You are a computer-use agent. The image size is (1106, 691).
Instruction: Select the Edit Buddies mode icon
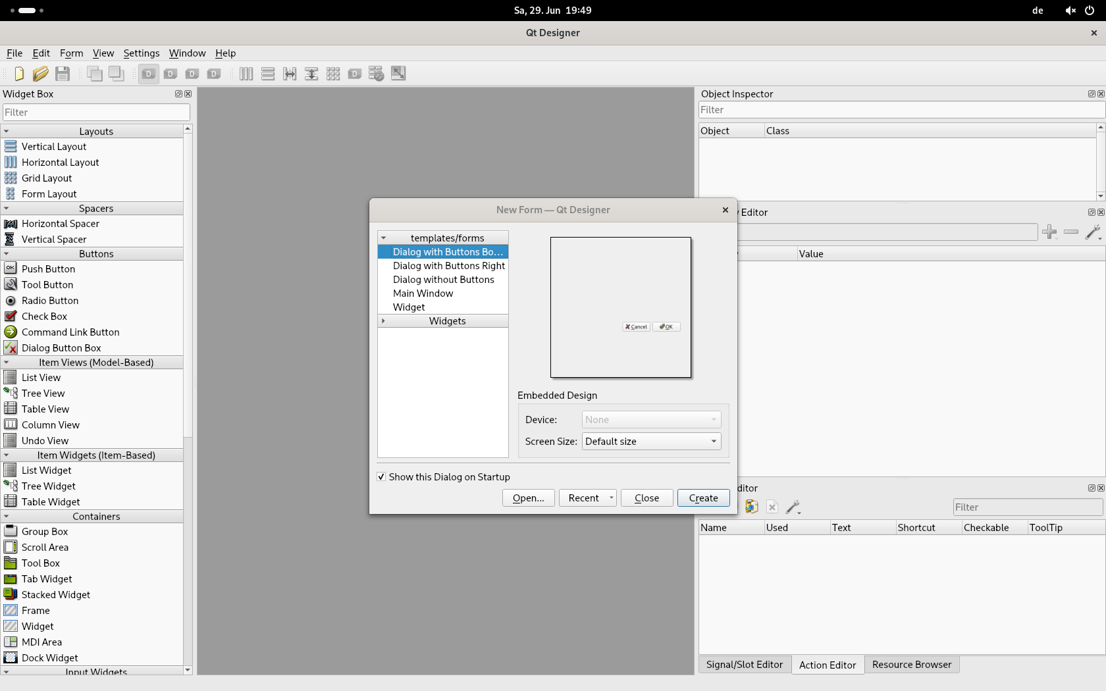tap(192, 74)
